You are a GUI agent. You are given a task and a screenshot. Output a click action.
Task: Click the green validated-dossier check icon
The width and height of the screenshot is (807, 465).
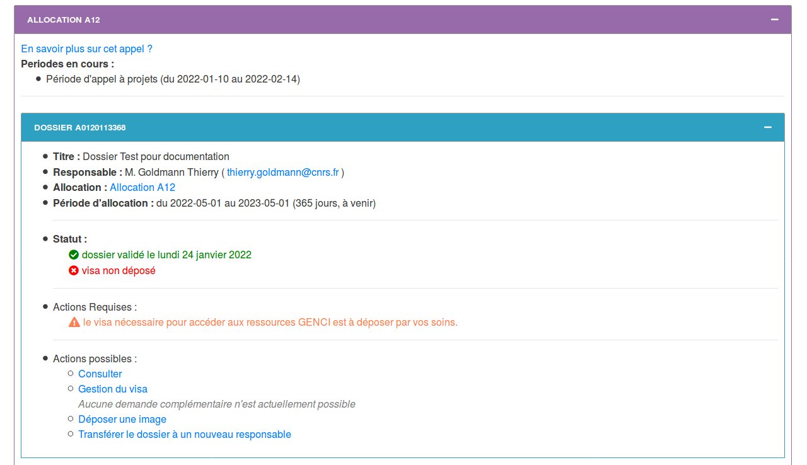point(73,255)
